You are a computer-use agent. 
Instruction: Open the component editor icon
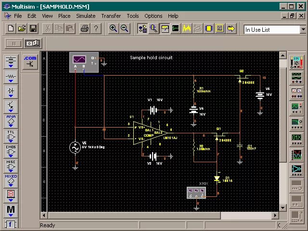tap(154, 29)
